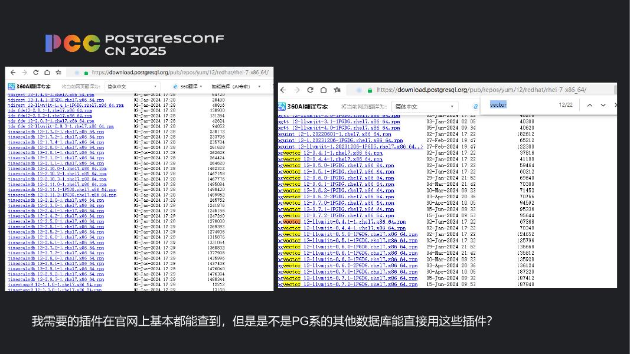This screenshot has height=354, width=630.
Task: Click file size 187948 in right listing
Action: (x=526, y=284)
